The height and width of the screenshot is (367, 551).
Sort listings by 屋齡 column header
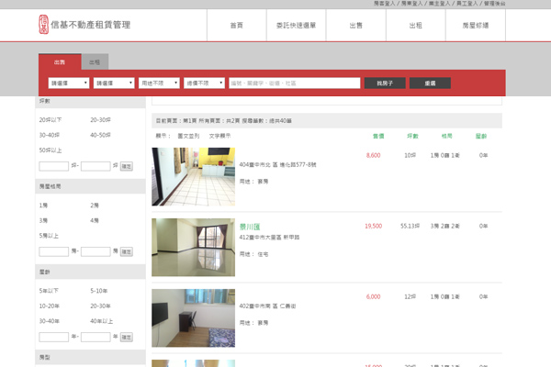tap(481, 136)
